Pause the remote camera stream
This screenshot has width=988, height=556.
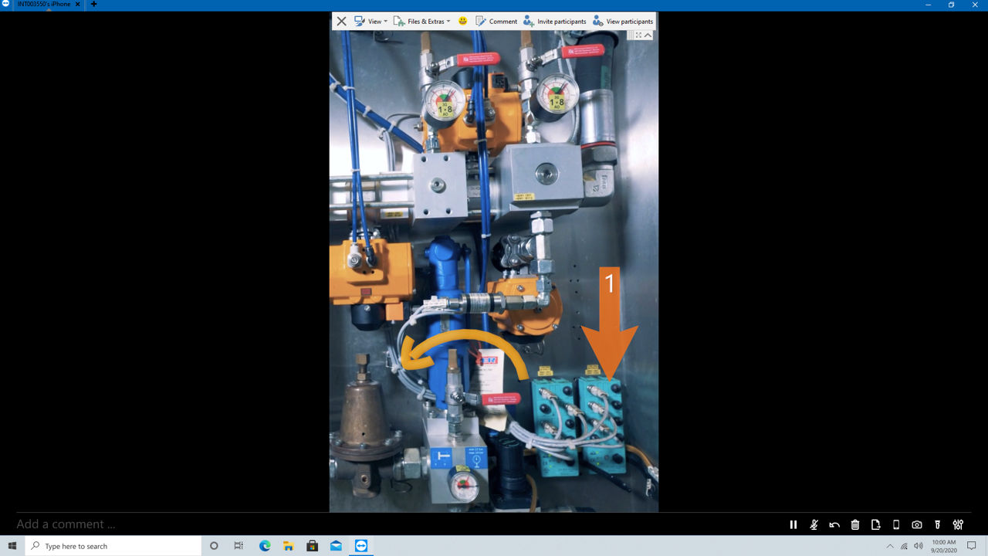tap(793, 525)
